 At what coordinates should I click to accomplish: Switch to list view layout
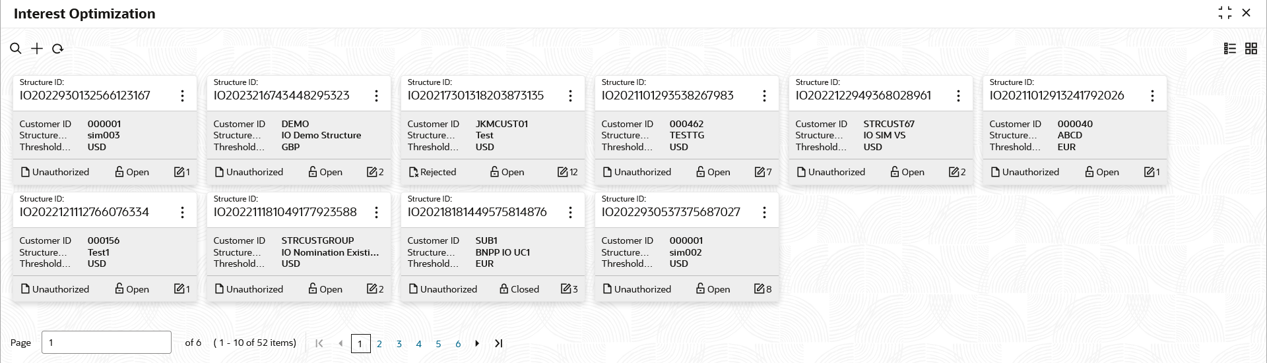tap(1230, 49)
